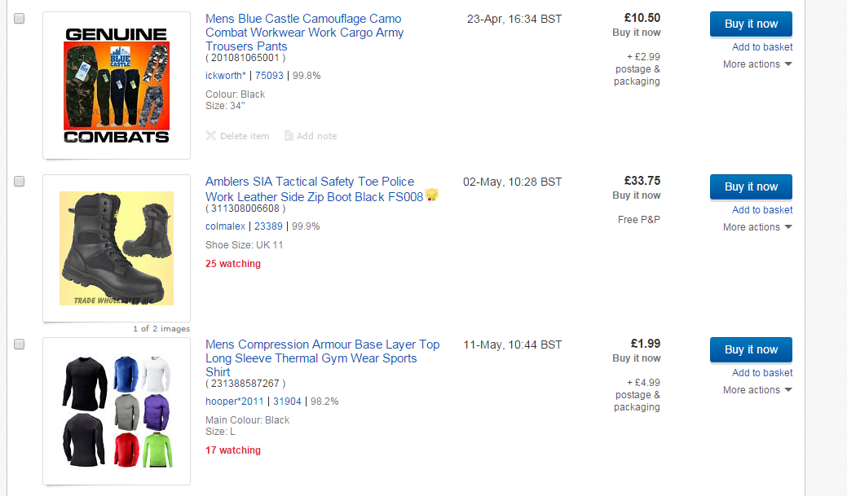Click the Delete item X icon
Screen dimensions: 847x496
(x=210, y=135)
